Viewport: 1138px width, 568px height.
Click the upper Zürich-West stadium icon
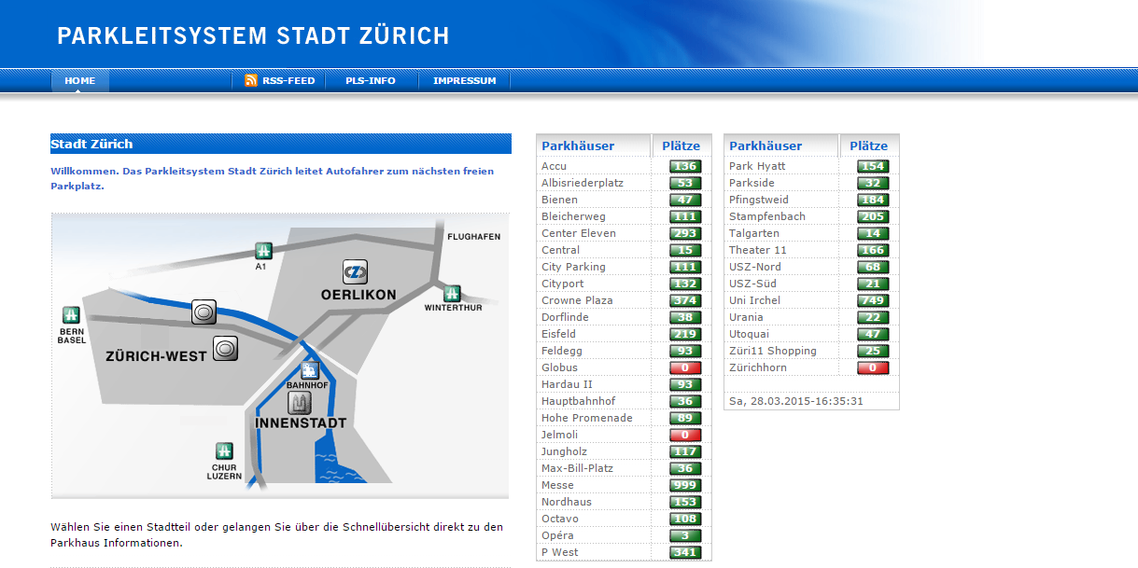tap(204, 312)
